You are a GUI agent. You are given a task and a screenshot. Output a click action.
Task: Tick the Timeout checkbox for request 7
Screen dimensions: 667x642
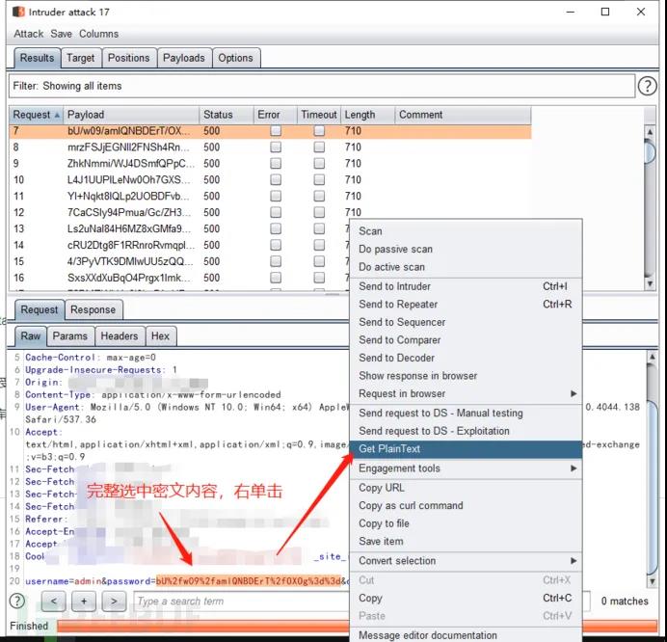[319, 130]
